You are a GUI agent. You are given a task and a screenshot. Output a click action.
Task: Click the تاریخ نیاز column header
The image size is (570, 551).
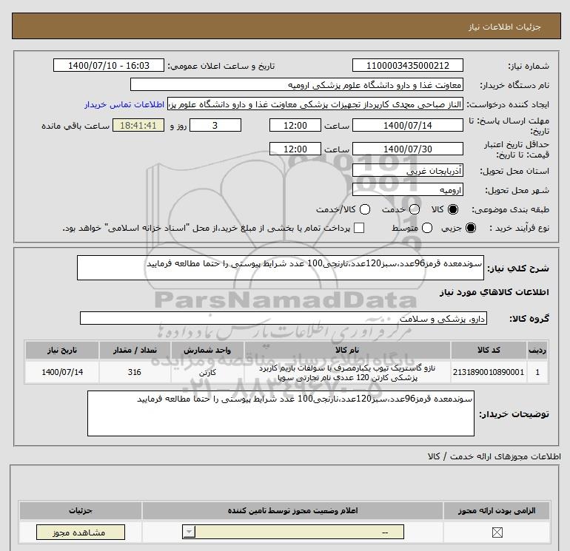(62, 350)
